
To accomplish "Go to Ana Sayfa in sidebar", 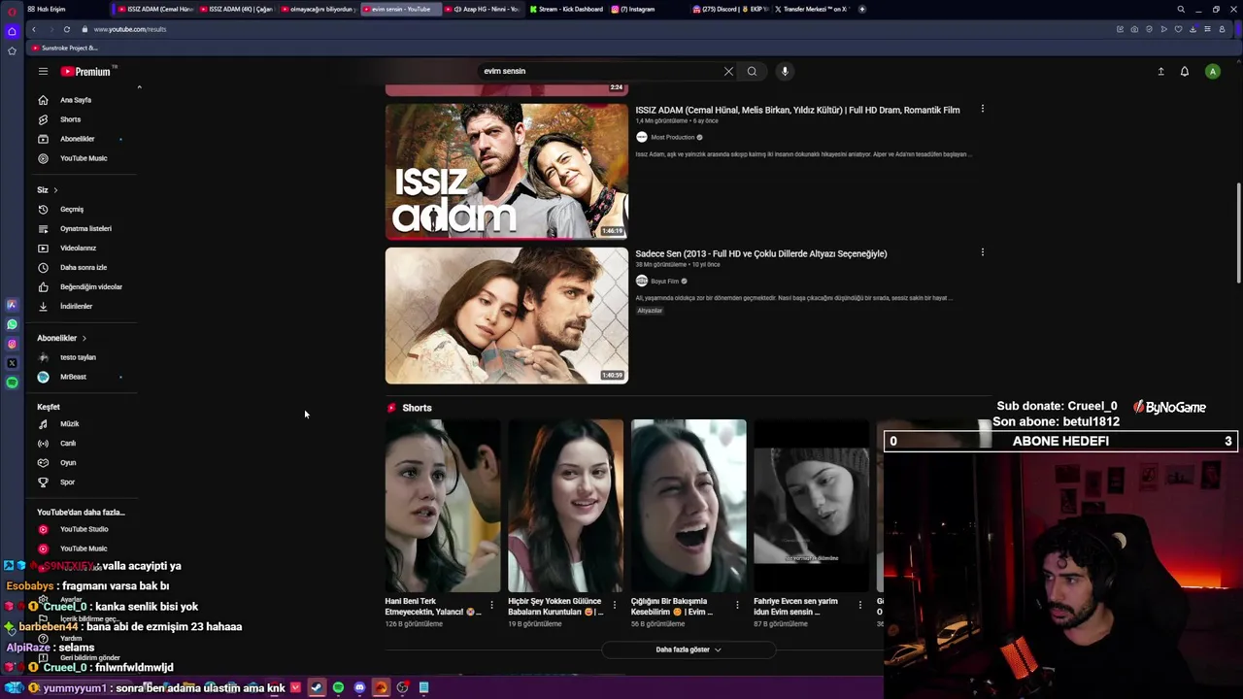I will point(76,100).
